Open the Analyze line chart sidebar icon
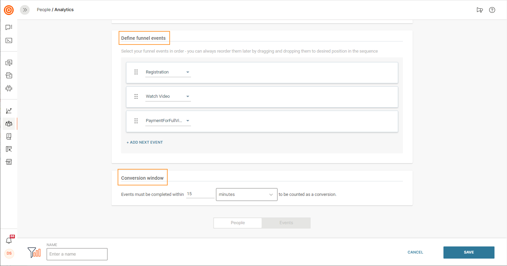507x266 pixels. (x=9, y=111)
